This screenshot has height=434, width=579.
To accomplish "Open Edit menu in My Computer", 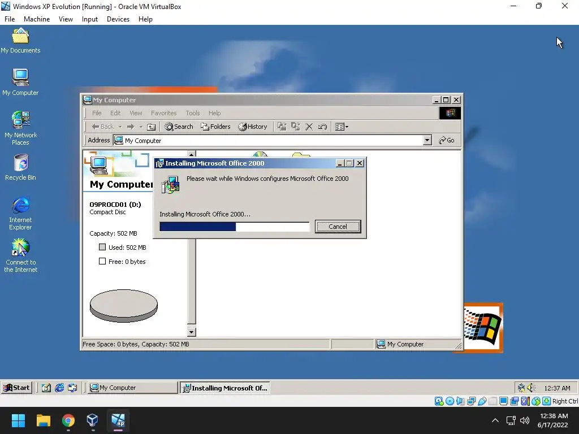I will pyautogui.click(x=115, y=113).
